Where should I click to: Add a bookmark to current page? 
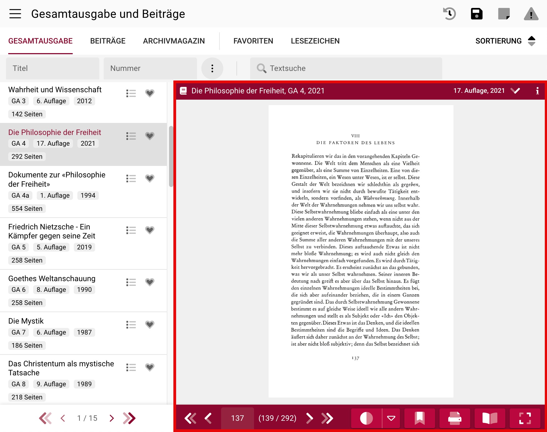click(x=419, y=418)
